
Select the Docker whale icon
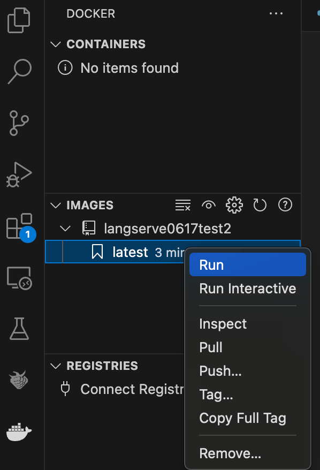(19, 432)
